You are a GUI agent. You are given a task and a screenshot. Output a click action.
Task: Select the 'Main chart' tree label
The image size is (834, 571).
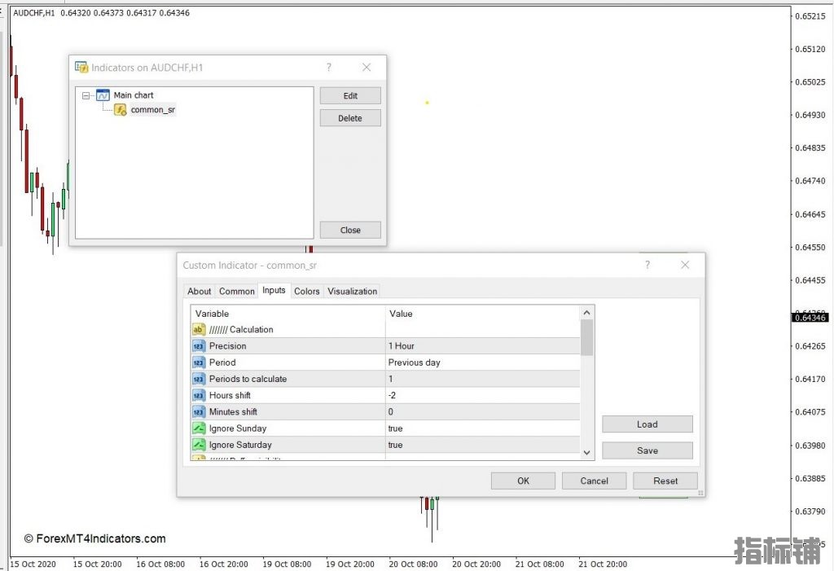(134, 95)
